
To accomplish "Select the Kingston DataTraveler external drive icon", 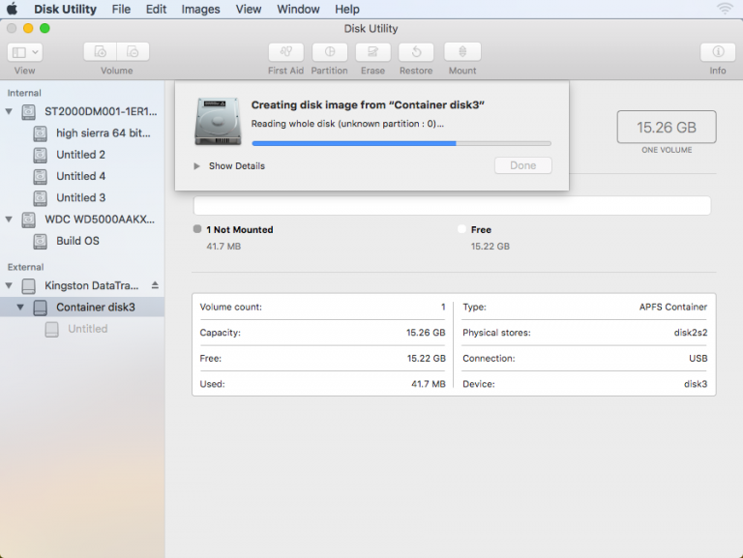I will [x=28, y=286].
